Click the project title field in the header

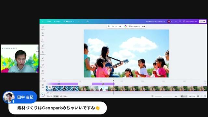[155, 21]
